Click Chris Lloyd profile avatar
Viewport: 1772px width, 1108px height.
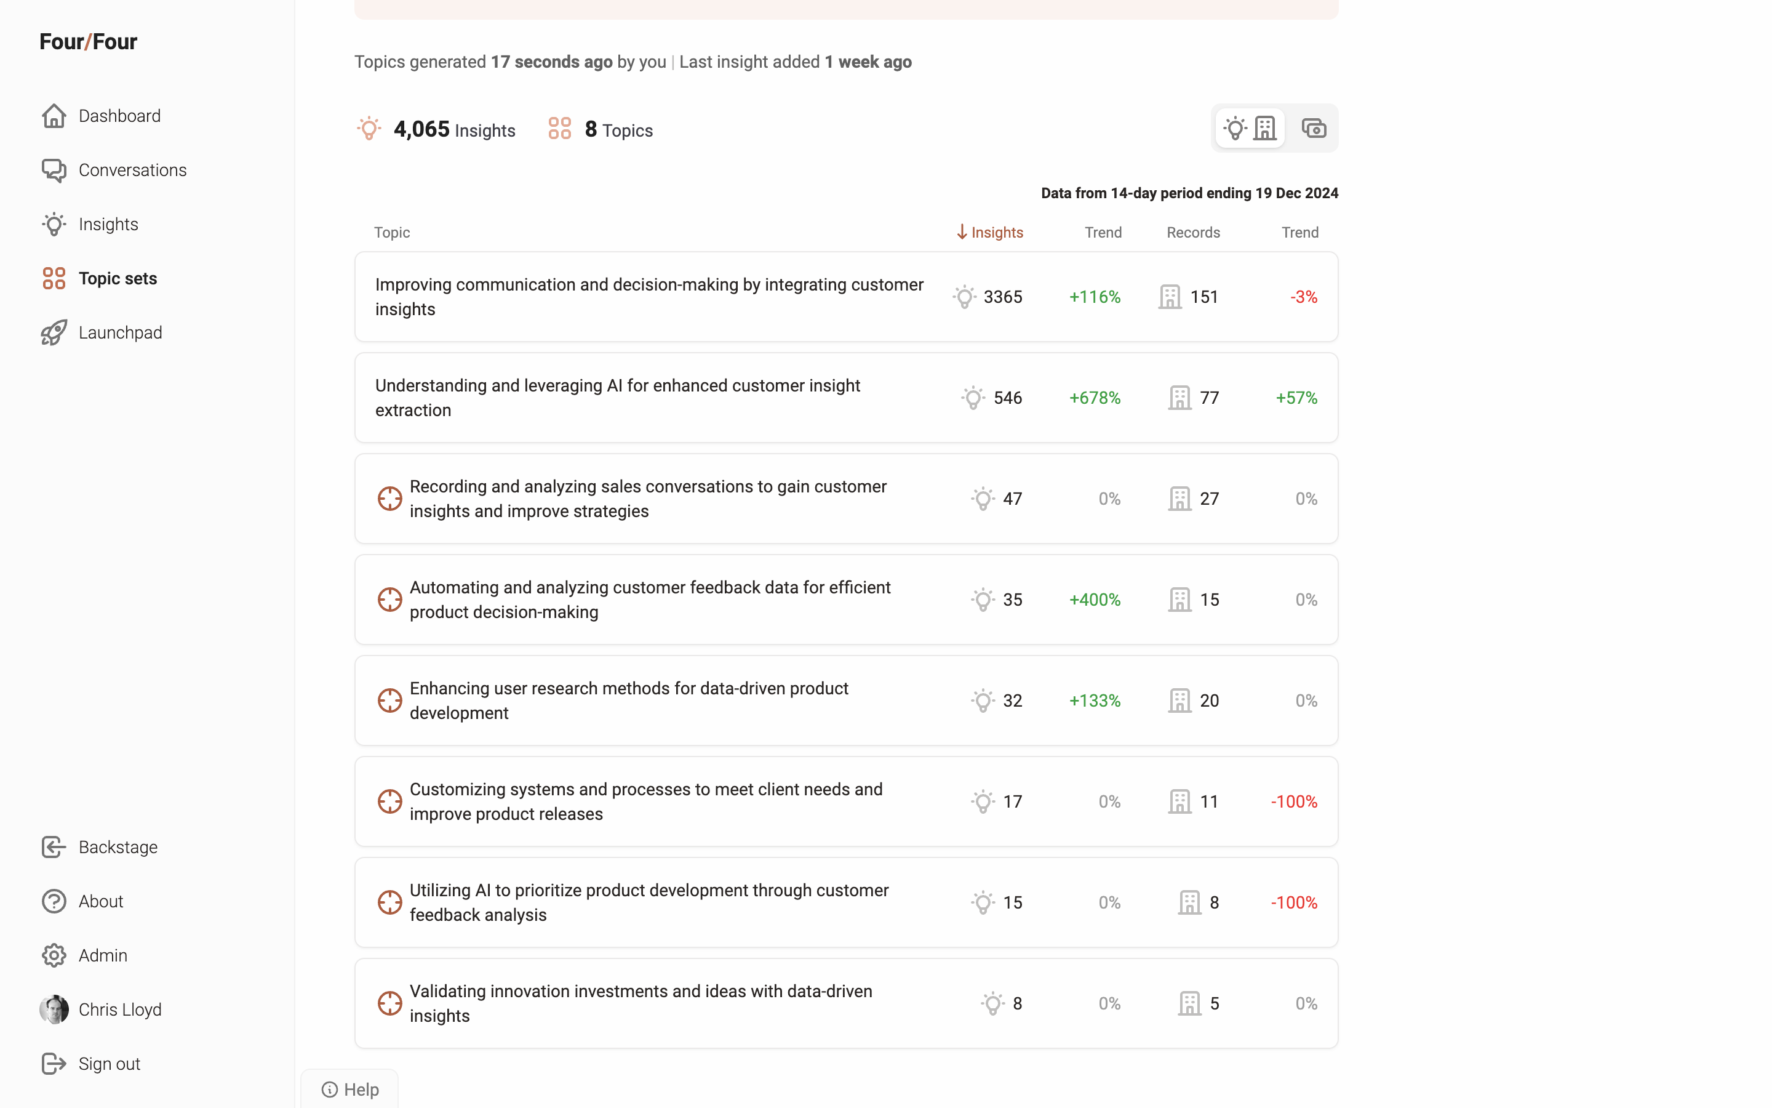click(54, 1010)
